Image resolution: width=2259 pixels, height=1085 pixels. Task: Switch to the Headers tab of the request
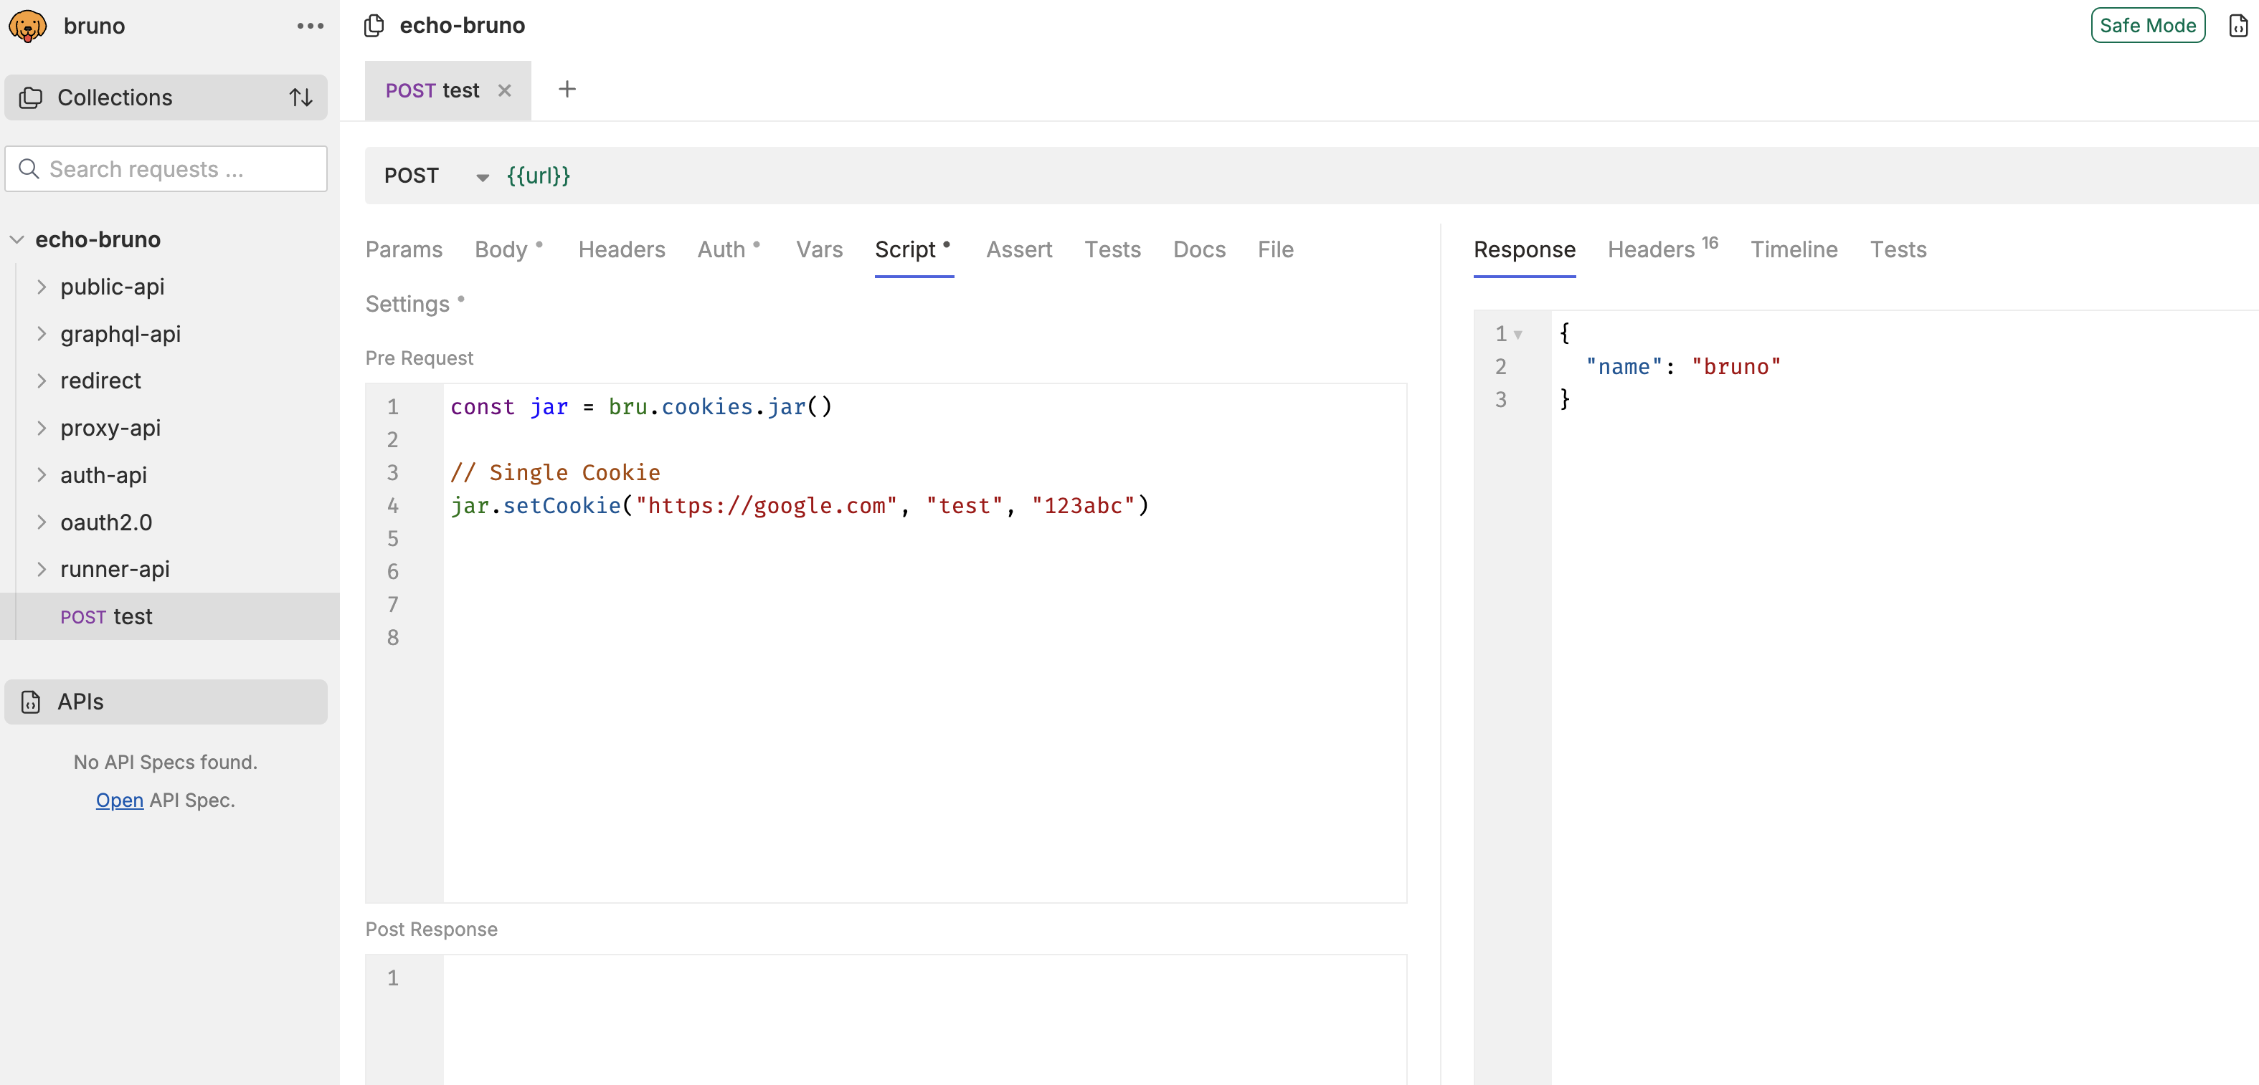pyautogui.click(x=622, y=250)
